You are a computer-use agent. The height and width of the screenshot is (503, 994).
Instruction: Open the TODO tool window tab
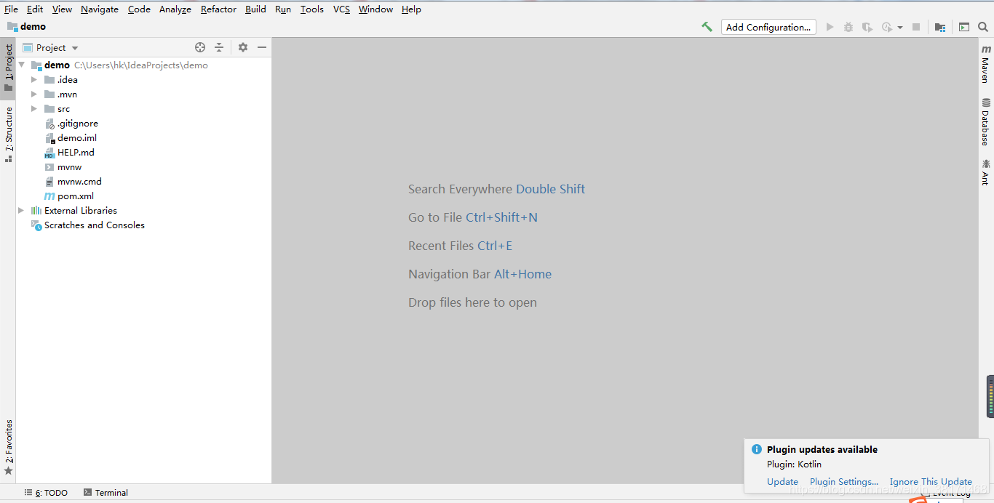[46, 492]
